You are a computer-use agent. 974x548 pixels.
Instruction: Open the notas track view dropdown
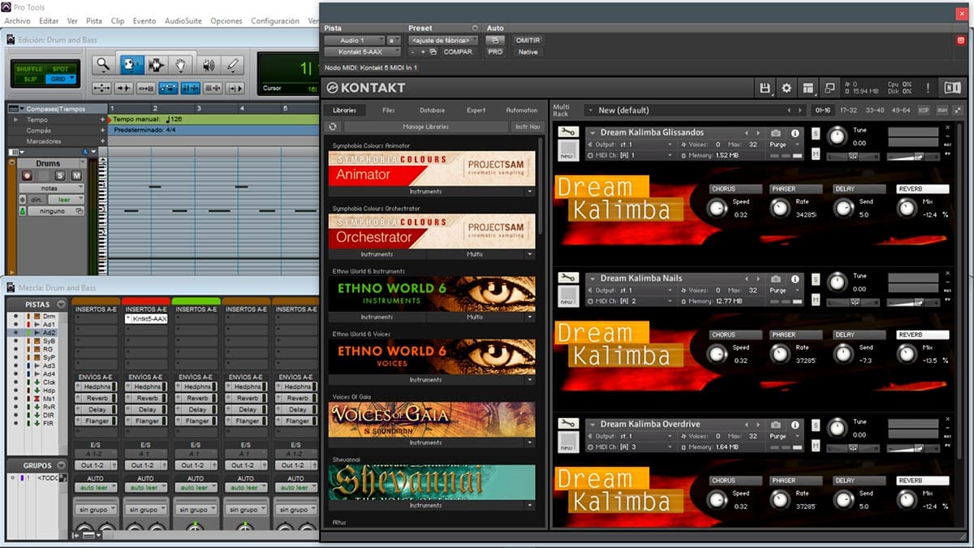(51, 188)
